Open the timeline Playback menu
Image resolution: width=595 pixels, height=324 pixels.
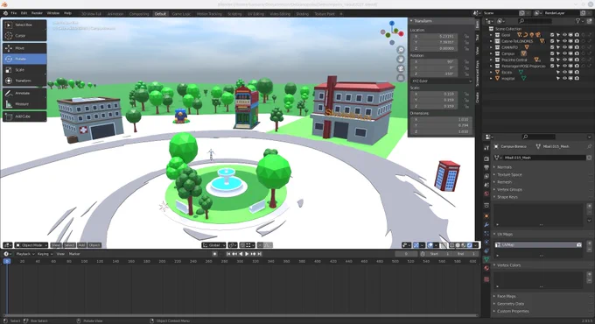coord(25,254)
